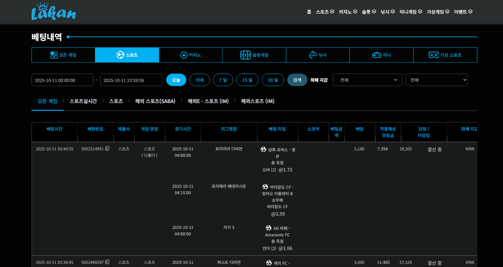Expand the 미니게임 navigation dropdown

pyautogui.click(x=411, y=12)
